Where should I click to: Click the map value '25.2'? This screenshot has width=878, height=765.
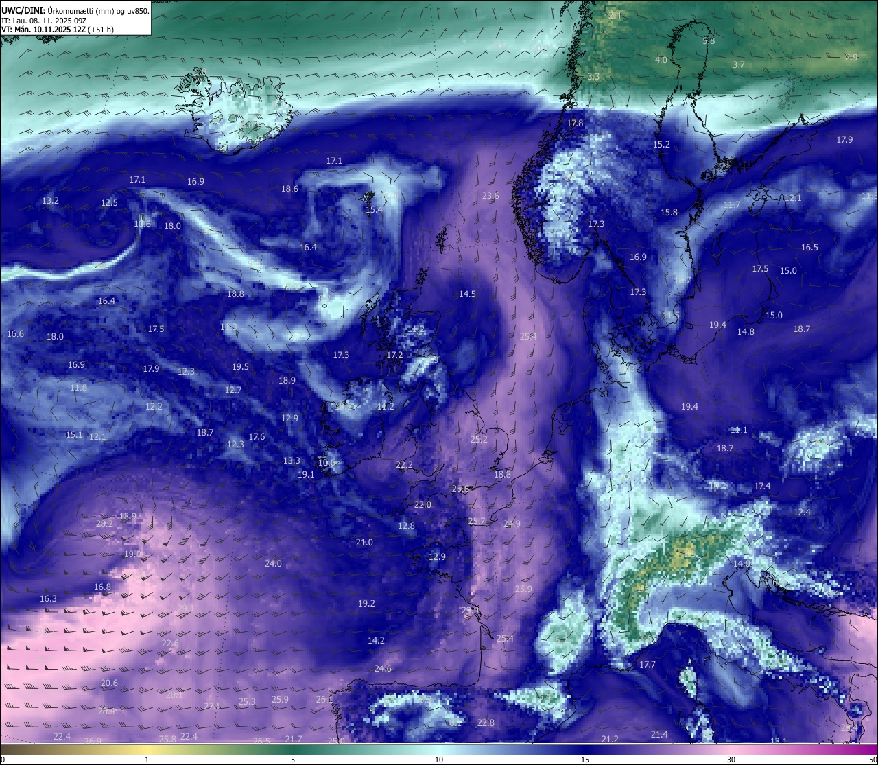pyautogui.click(x=479, y=439)
